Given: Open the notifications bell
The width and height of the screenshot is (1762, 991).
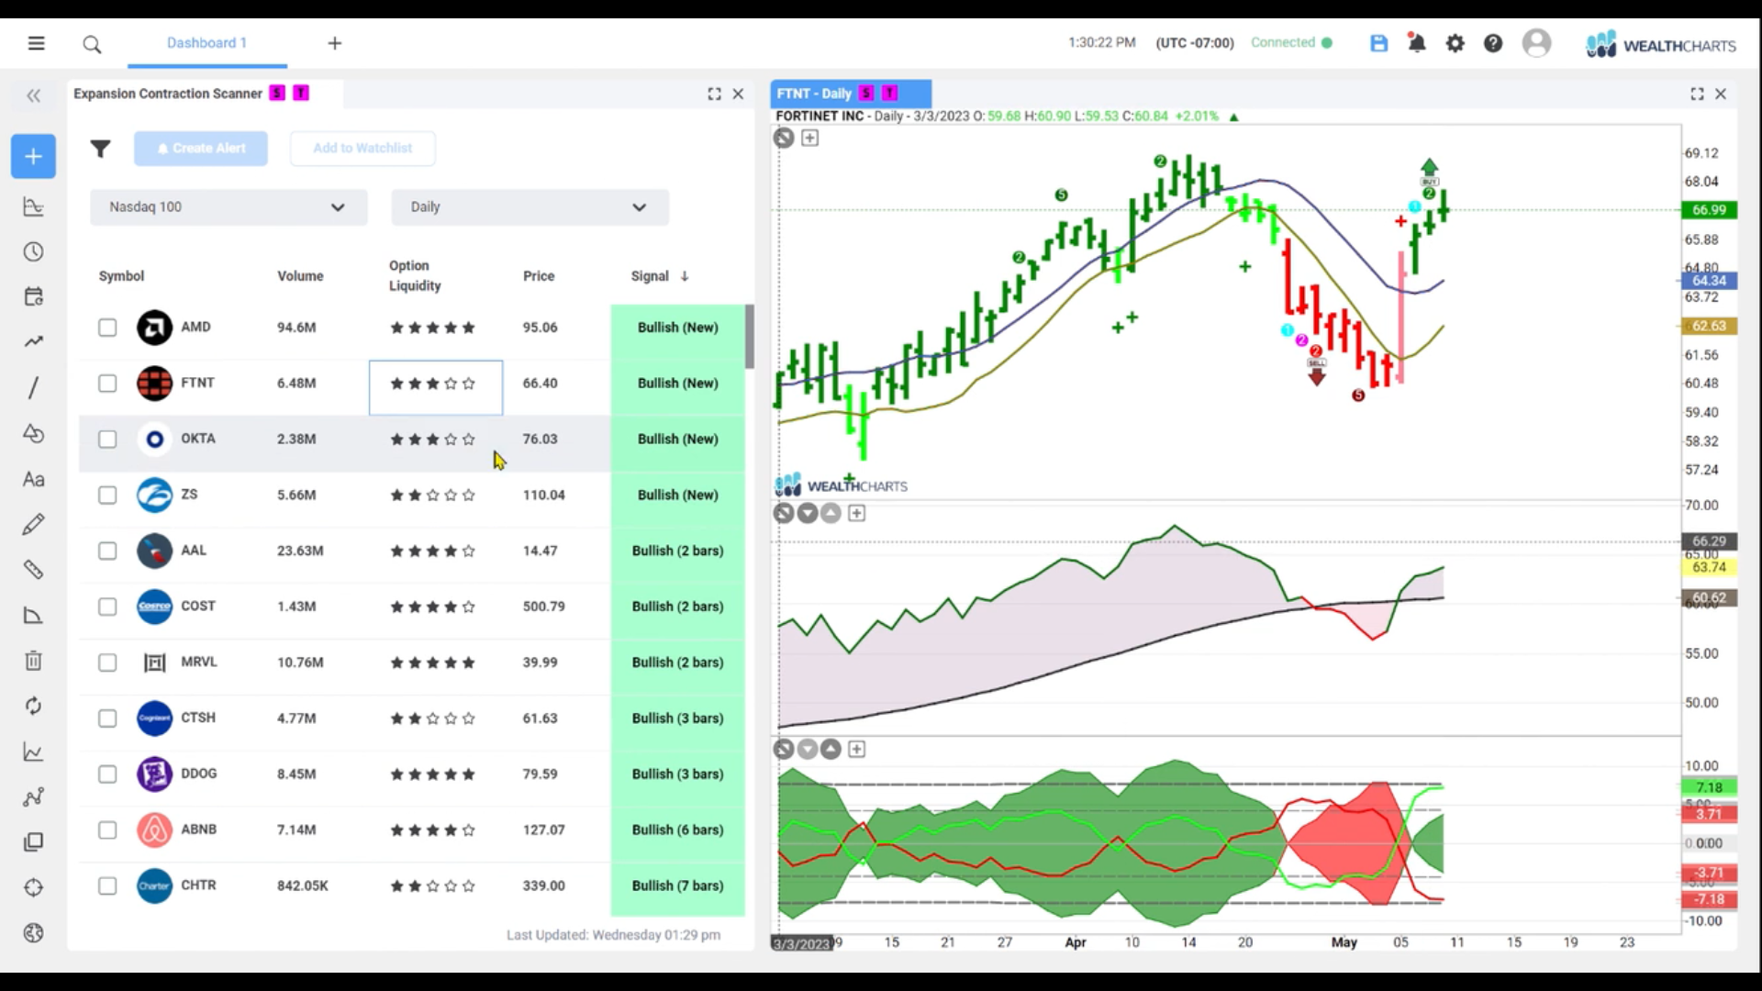Looking at the screenshot, I should coord(1417,43).
